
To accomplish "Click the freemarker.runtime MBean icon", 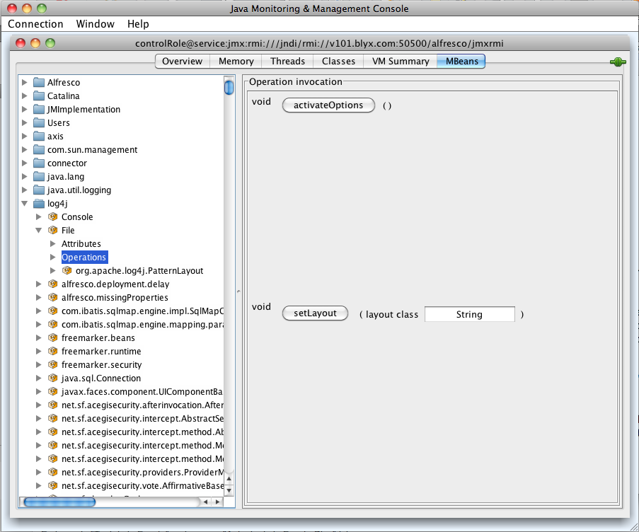I will [52, 351].
